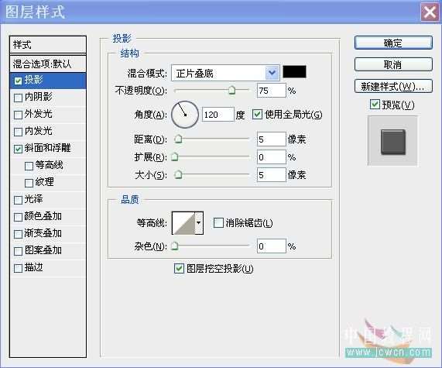442x368 pixels.
Task: Toggle the 使用全局光(G) checkbox
Action: (257, 115)
